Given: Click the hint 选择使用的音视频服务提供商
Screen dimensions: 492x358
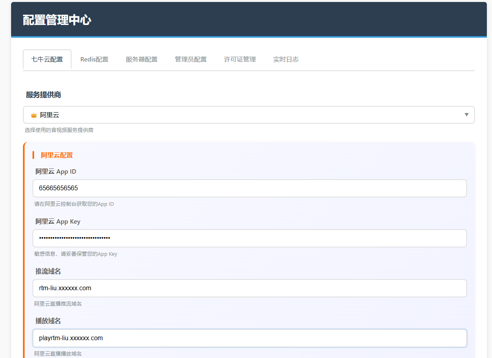Looking at the screenshot, I should click(59, 130).
